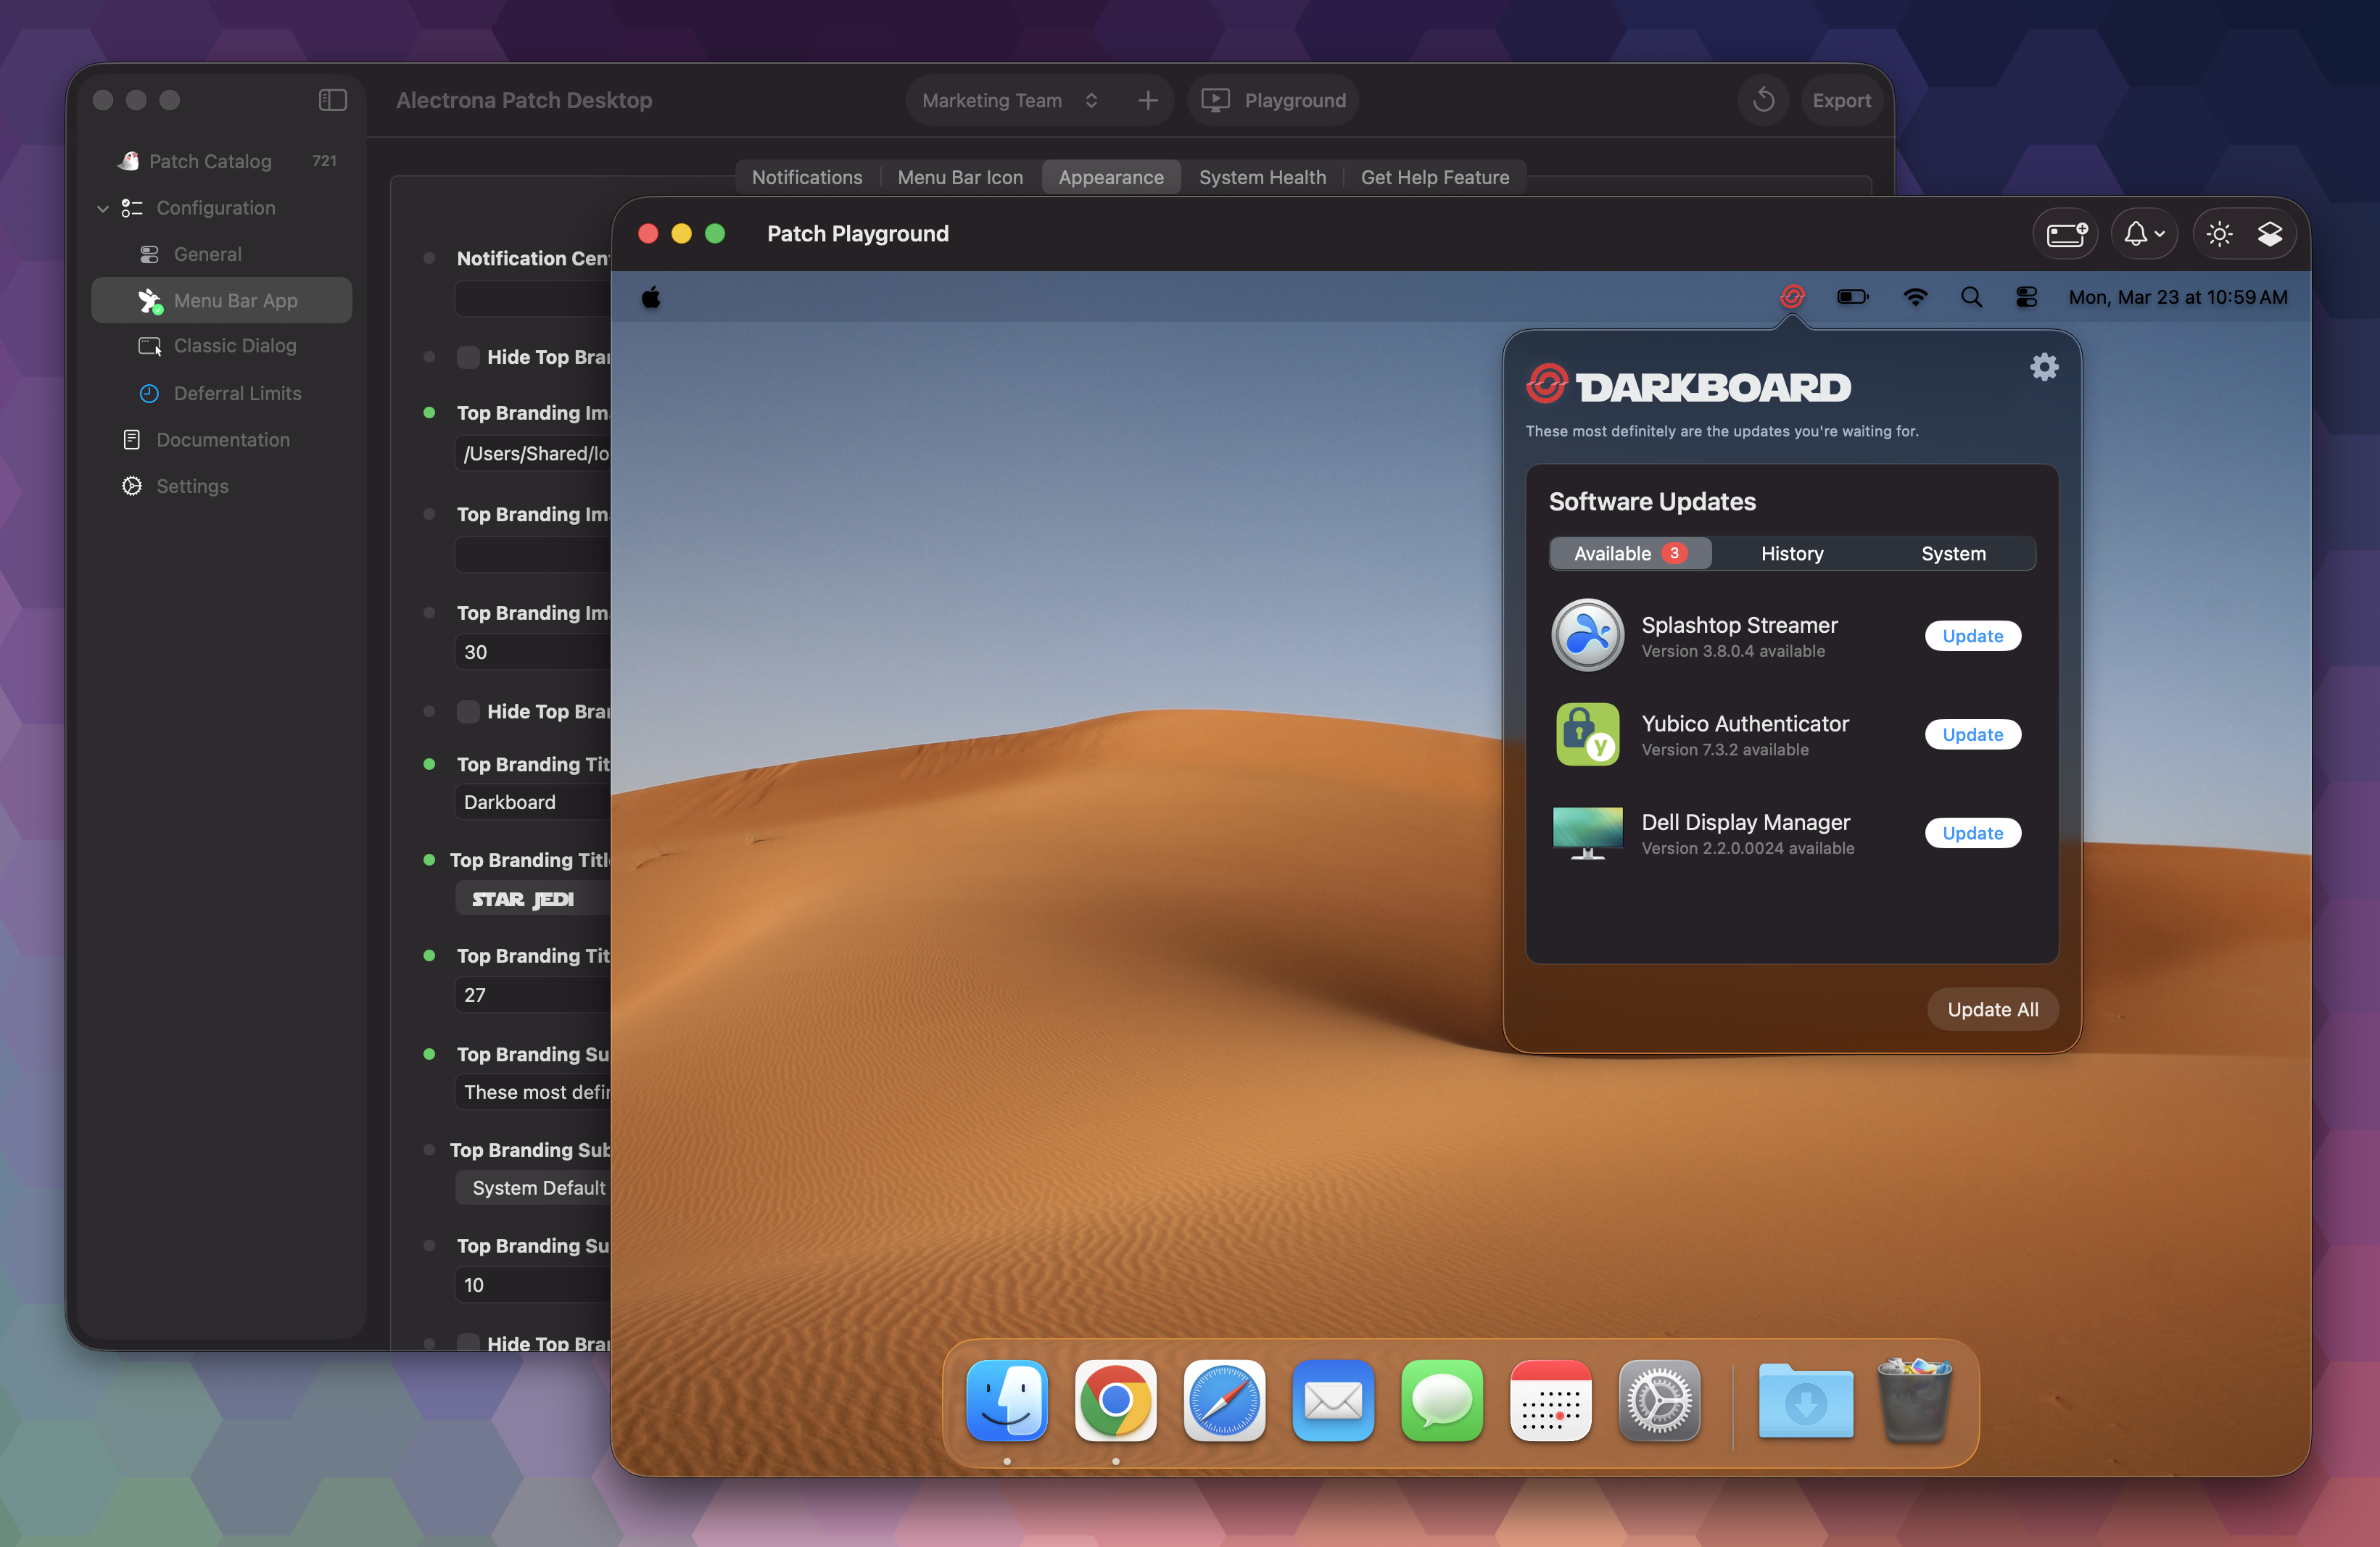Click the plus icon next to Marketing Team

point(1148,100)
